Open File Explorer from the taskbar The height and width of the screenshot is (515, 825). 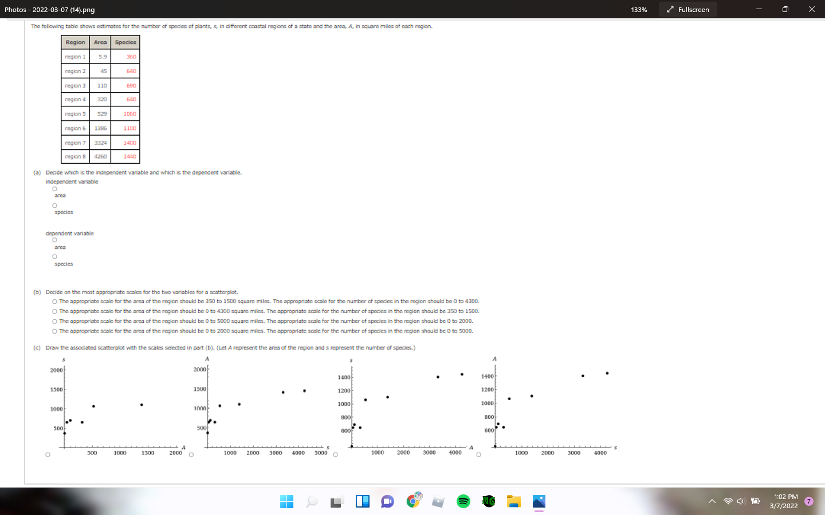click(x=513, y=502)
